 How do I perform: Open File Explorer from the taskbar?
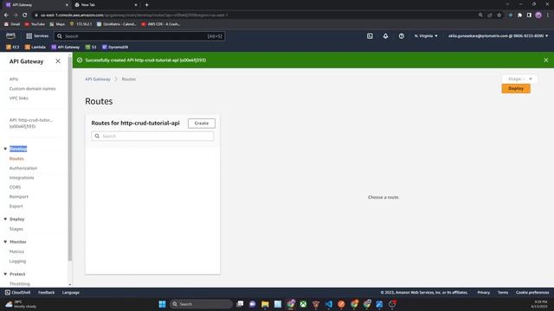click(x=265, y=304)
